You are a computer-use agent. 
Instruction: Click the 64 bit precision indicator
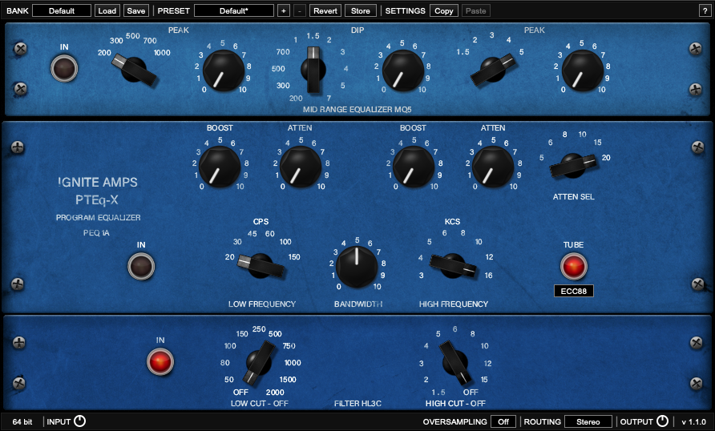click(x=22, y=422)
